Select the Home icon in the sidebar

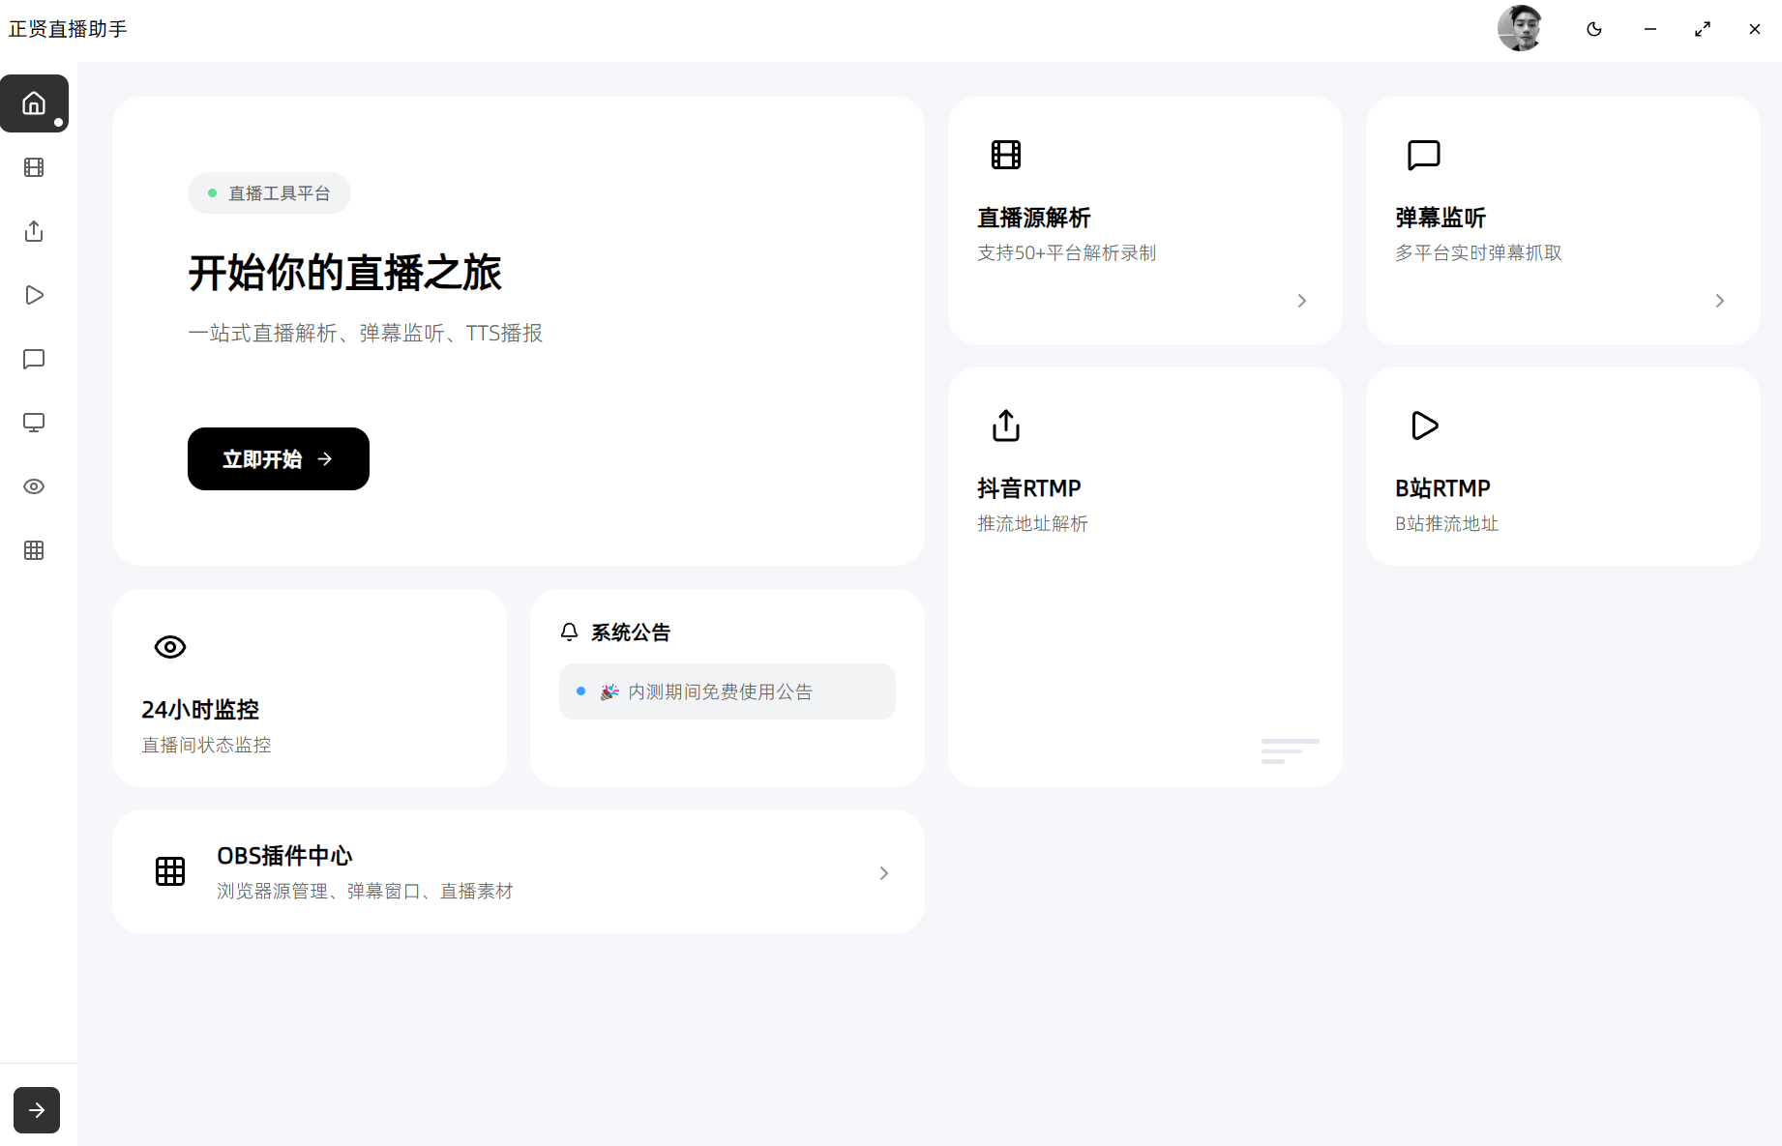35,103
